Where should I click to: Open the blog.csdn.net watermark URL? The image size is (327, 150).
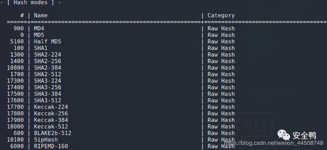(274, 143)
